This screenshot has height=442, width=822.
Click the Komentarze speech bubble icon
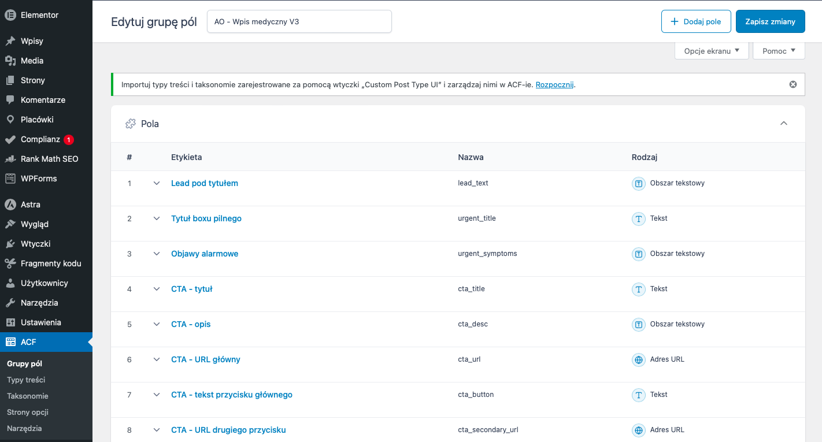[10, 100]
